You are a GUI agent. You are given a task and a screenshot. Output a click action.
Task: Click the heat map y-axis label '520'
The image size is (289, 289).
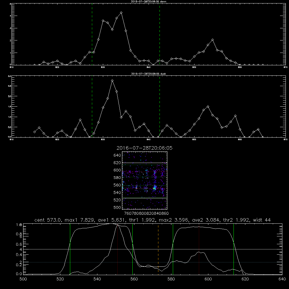click(117, 200)
